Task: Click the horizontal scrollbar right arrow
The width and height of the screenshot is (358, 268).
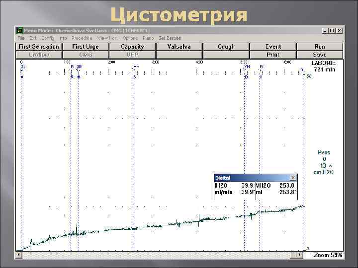Action: [x=300, y=255]
